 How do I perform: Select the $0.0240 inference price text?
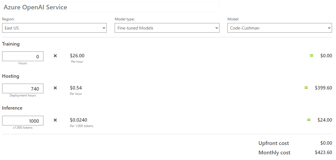point(79,120)
